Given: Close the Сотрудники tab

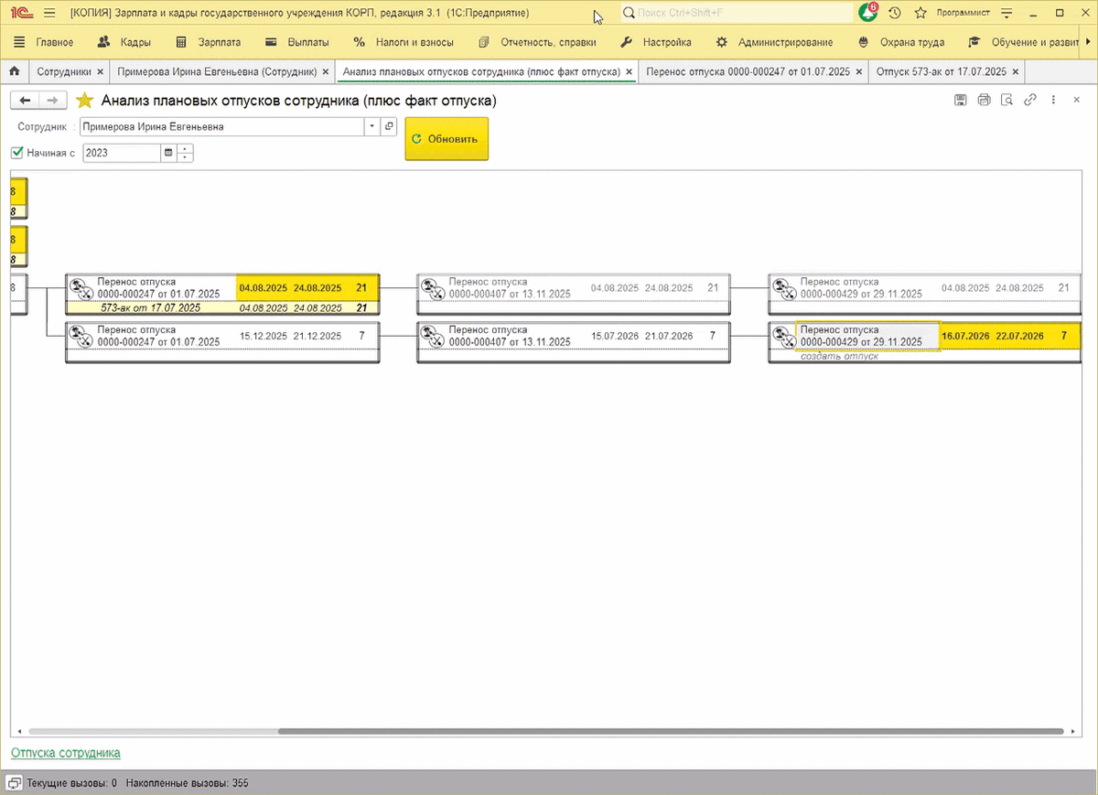Looking at the screenshot, I should (x=99, y=71).
